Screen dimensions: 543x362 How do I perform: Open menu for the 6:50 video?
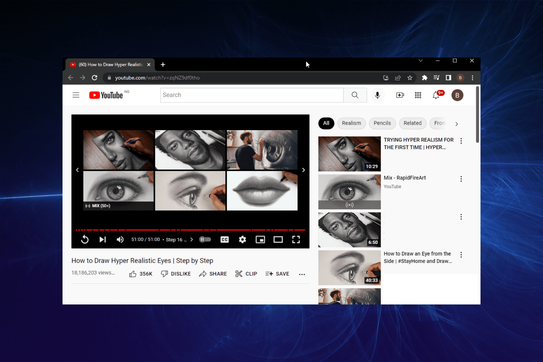[461, 217]
